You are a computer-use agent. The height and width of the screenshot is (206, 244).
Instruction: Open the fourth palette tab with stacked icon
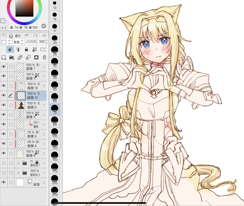pyautogui.click(x=44, y=36)
